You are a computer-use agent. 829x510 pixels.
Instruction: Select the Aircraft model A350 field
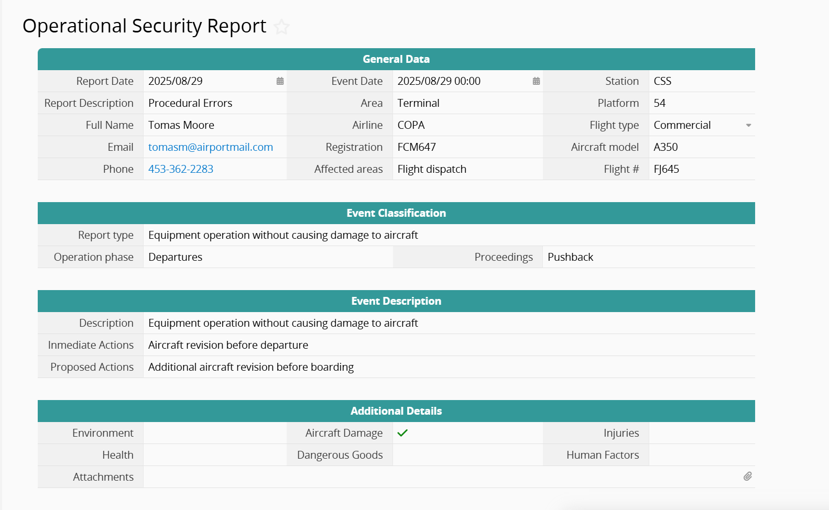(701, 147)
